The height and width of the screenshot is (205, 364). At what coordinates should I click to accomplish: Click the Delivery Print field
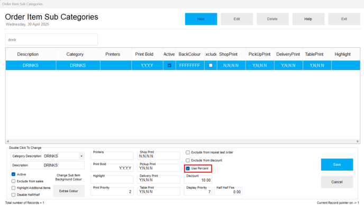pos(159,180)
